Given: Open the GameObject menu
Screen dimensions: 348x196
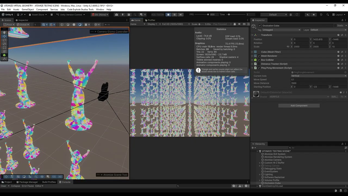Looking at the screenshot, I should pyautogui.click(x=28, y=10).
